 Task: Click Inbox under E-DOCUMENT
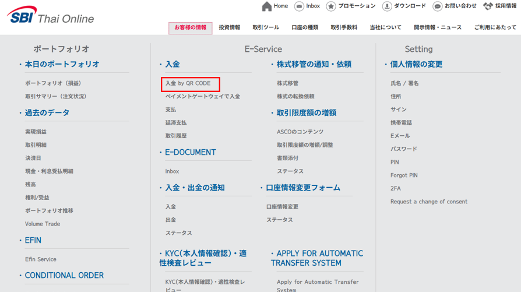[x=172, y=171]
